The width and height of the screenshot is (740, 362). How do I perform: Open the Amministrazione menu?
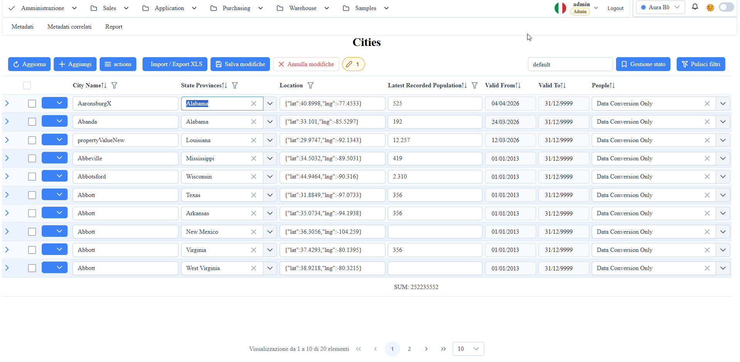coord(43,8)
